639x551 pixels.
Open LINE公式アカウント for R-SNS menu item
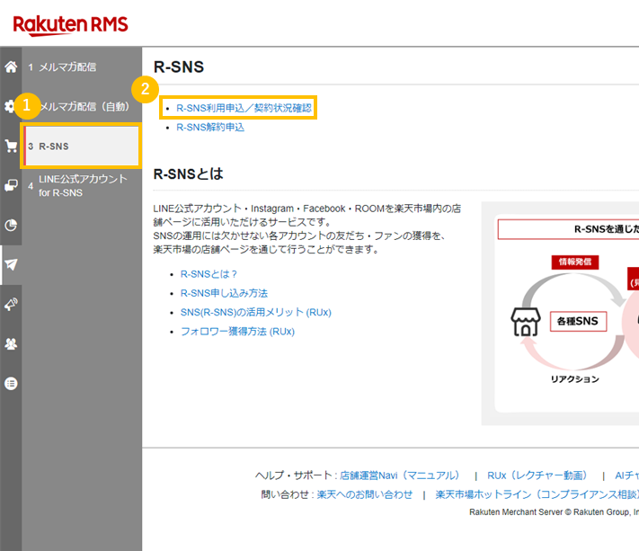coord(83,185)
